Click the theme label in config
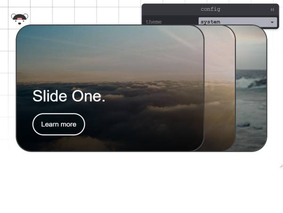 (154, 22)
